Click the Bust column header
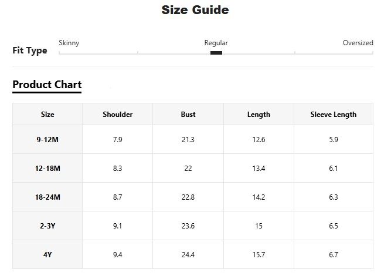This screenshot has width=391, height=279. (x=188, y=115)
